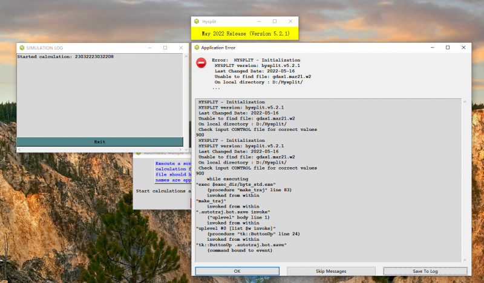The height and width of the screenshot is (283, 484).
Task: Close the small Hysplit window
Action: [x=290, y=21]
